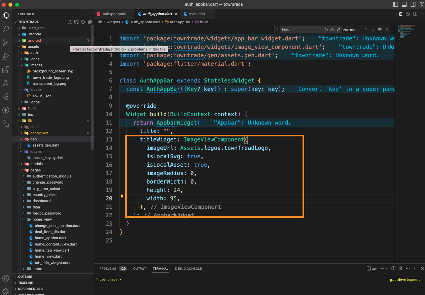Screen dimensions: 425x295
Task: Open terminal launch profile dropdown chevron
Action: [387, 268]
